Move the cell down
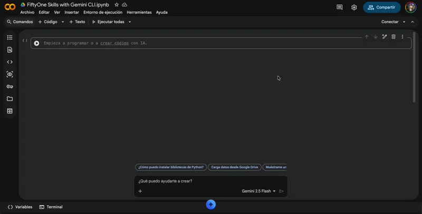Viewport: 422px width, 214px height. click(x=376, y=37)
